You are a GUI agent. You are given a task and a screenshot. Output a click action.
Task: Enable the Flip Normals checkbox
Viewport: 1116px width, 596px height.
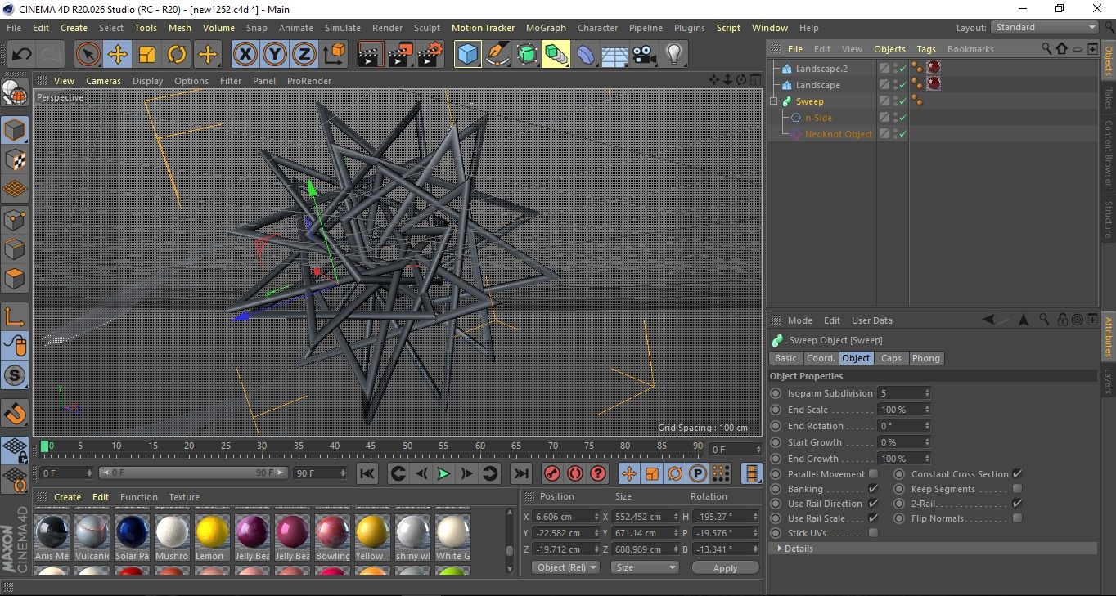[1017, 518]
